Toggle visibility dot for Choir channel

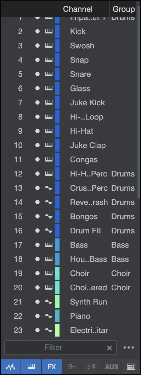tap(38, 273)
